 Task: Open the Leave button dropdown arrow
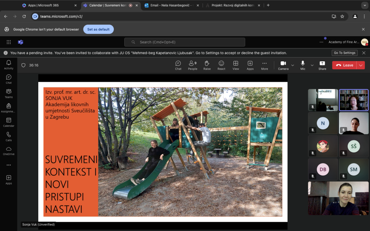[361, 65]
